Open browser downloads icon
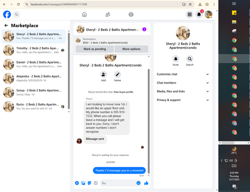The image size is (250, 192). (200, 4)
